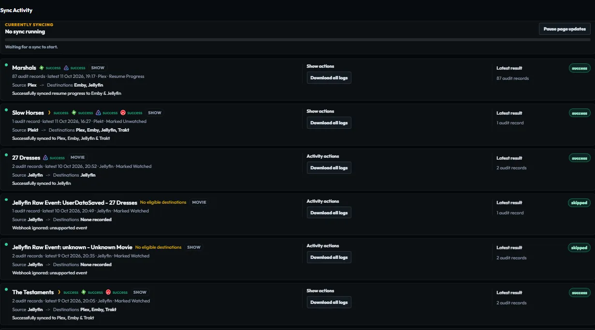Click the SHOW tag next to The Testaments
The image size is (595, 330).
click(x=140, y=292)
